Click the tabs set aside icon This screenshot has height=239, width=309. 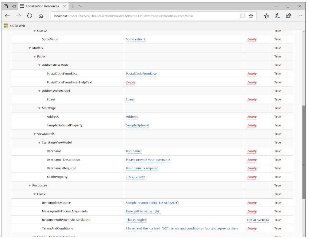(6, 6)
